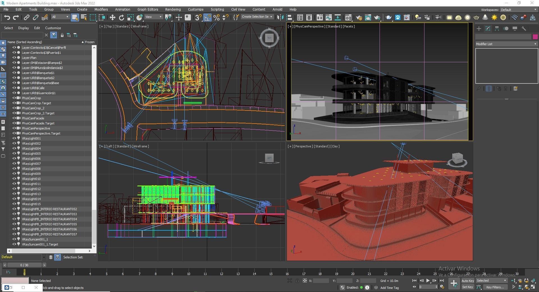Choose the Select and Rotate tool
Viewport: 539px width, 292px height.
coord(121,17)
